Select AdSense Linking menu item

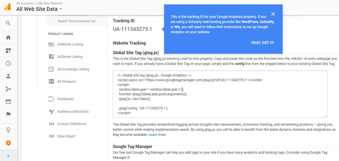[x=70, y=57]
